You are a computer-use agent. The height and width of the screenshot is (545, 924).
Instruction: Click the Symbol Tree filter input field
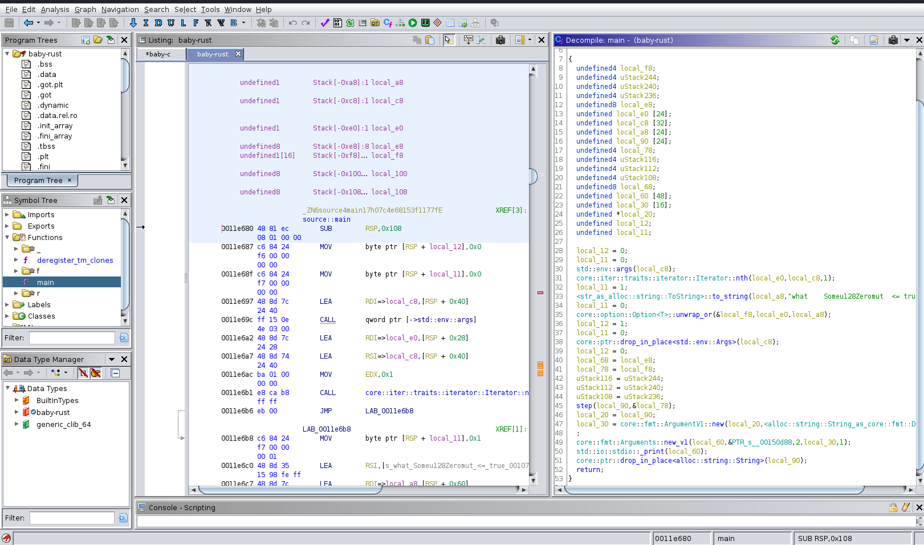pyautogui.click(x=72, y=338)
